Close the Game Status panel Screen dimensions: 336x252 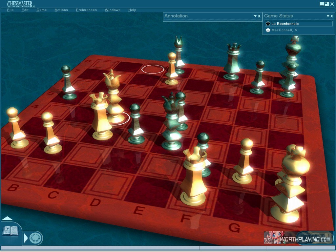(x=332, y=16)
